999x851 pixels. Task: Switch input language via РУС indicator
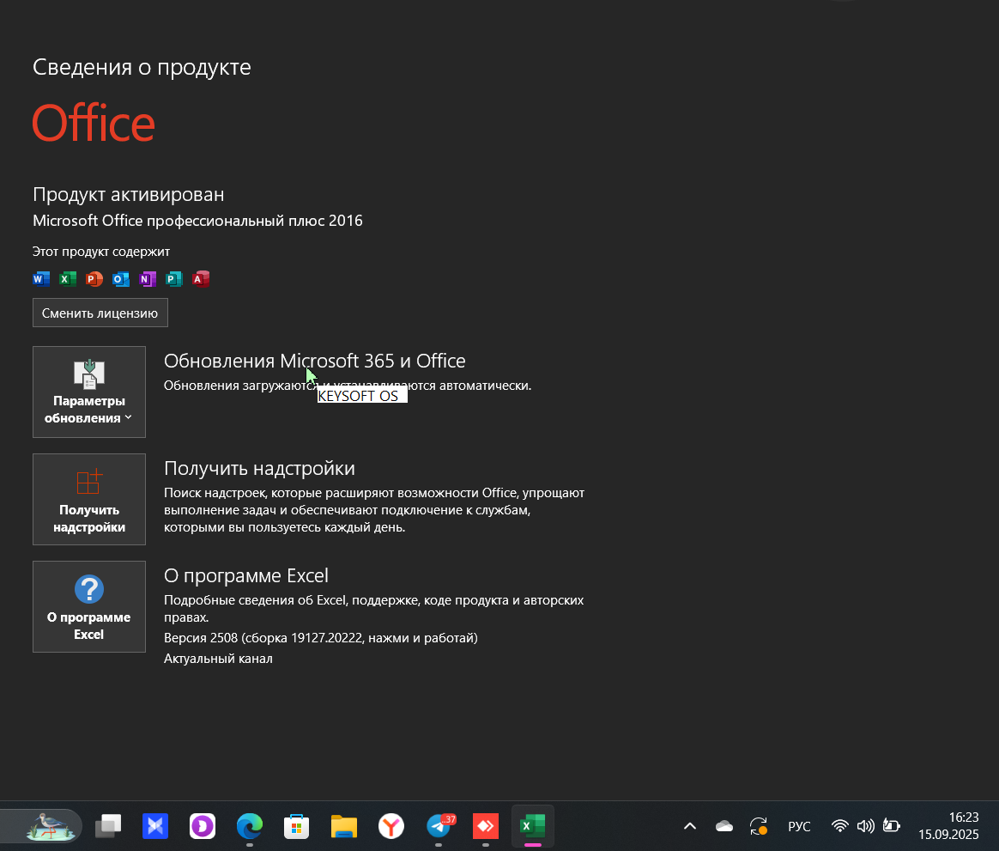coord(800,826)
